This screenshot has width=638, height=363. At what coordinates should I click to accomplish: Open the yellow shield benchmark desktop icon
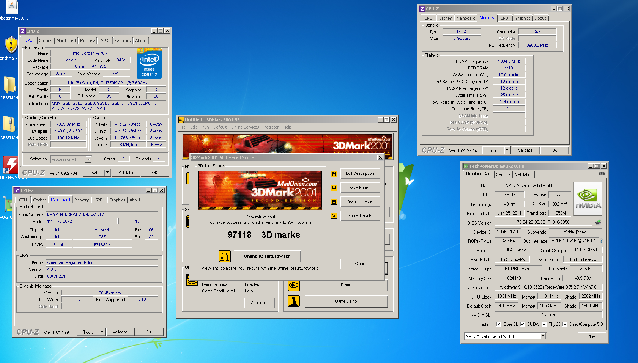point(11,45)
